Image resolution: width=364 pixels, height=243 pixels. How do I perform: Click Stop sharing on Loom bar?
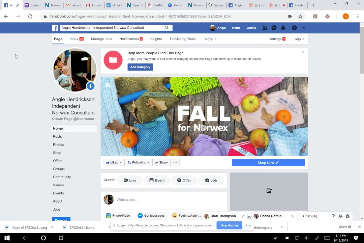[x=229, y=225]
